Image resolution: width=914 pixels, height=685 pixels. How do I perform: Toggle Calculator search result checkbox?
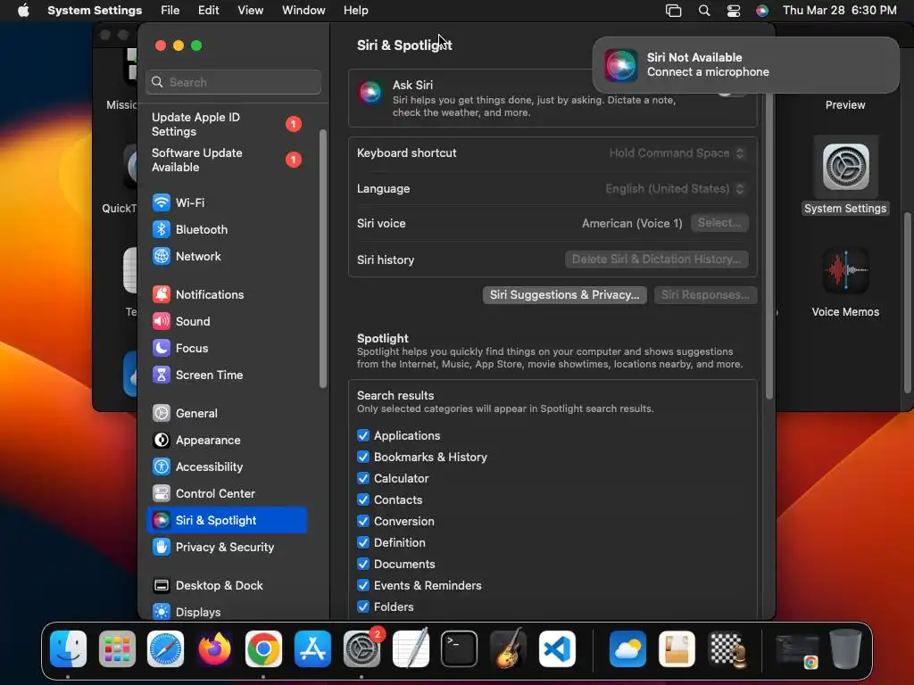(x=363, y=479)
